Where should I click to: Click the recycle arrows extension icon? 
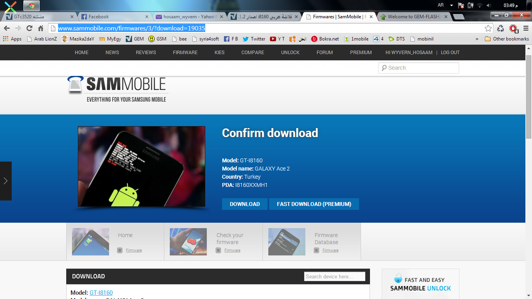501,28
